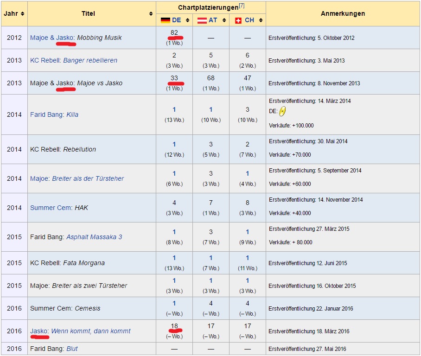Click the Swiss flag icon
Image resolution: width=421 pixels, height=356 pixels.
[238, 21]
